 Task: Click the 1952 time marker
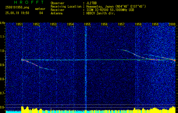point(37,24)
